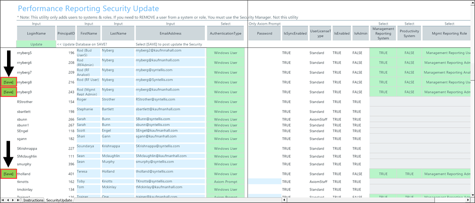Click the first-sheet navigation arrow
The image size is (475, 203).
pos(4,200)
